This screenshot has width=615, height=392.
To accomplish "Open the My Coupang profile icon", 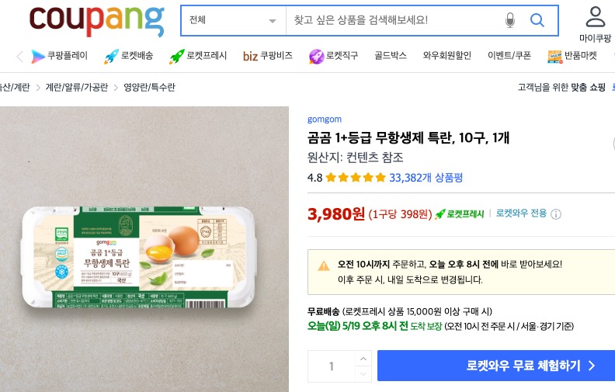I will [x=596, y=17].
